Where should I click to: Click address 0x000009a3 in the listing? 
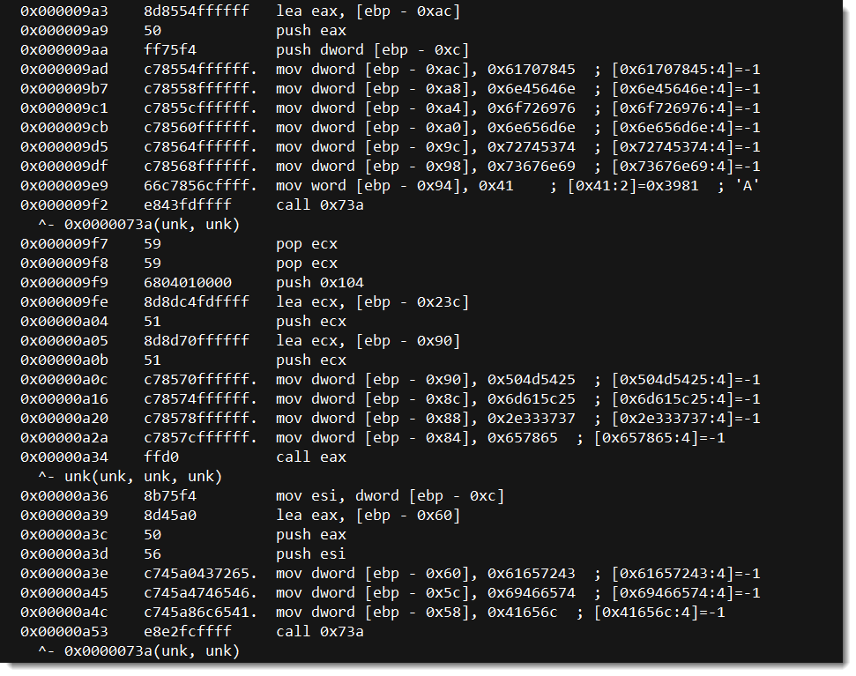click(x=63, y=11)
